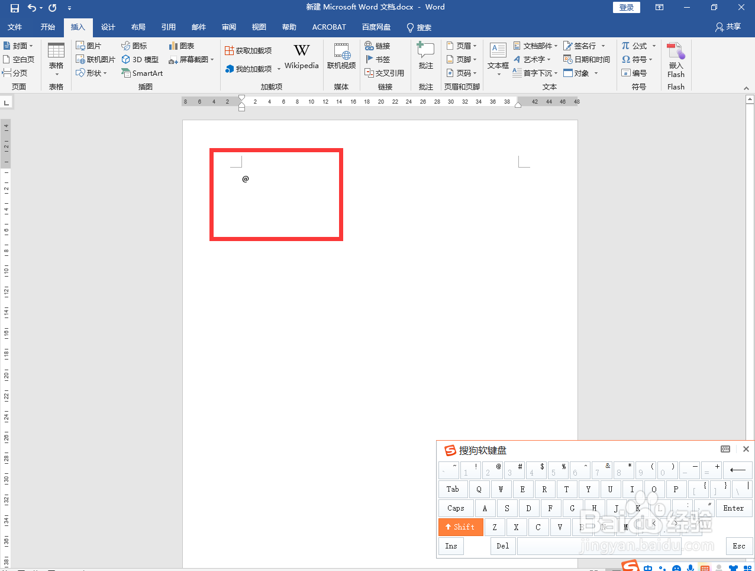This screenshot has height=571, width=755.
Task: Click the right indent marker on ruler
Action: 518,105
